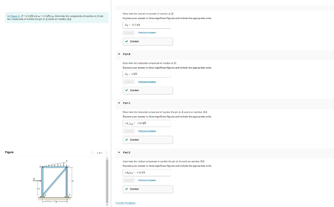Image resolution: width=334 pixels, height=207 pixels.
Task: Click Previous Answers under the Dy answer
Action: pos(147,33)
